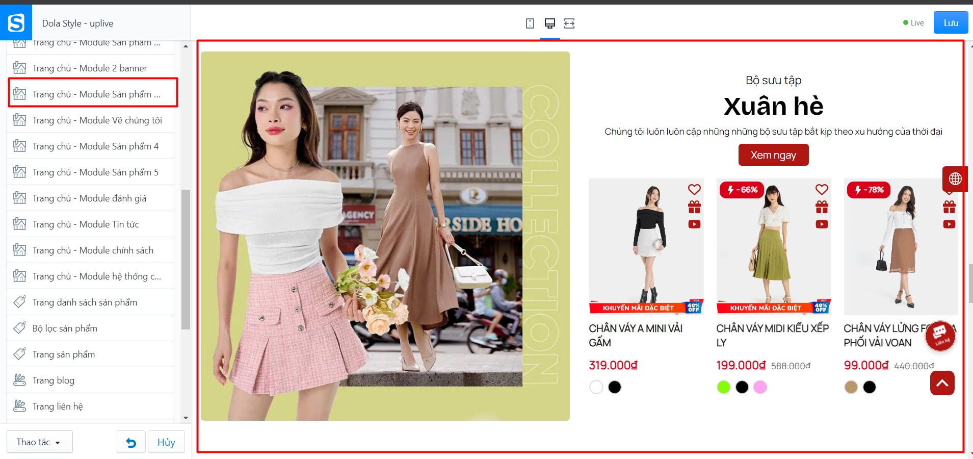973x459 pixels.
Task: Favorite the Chân váy midi kiểu xếp ly product
Action: pyautogui.click(x=822, y=190)
